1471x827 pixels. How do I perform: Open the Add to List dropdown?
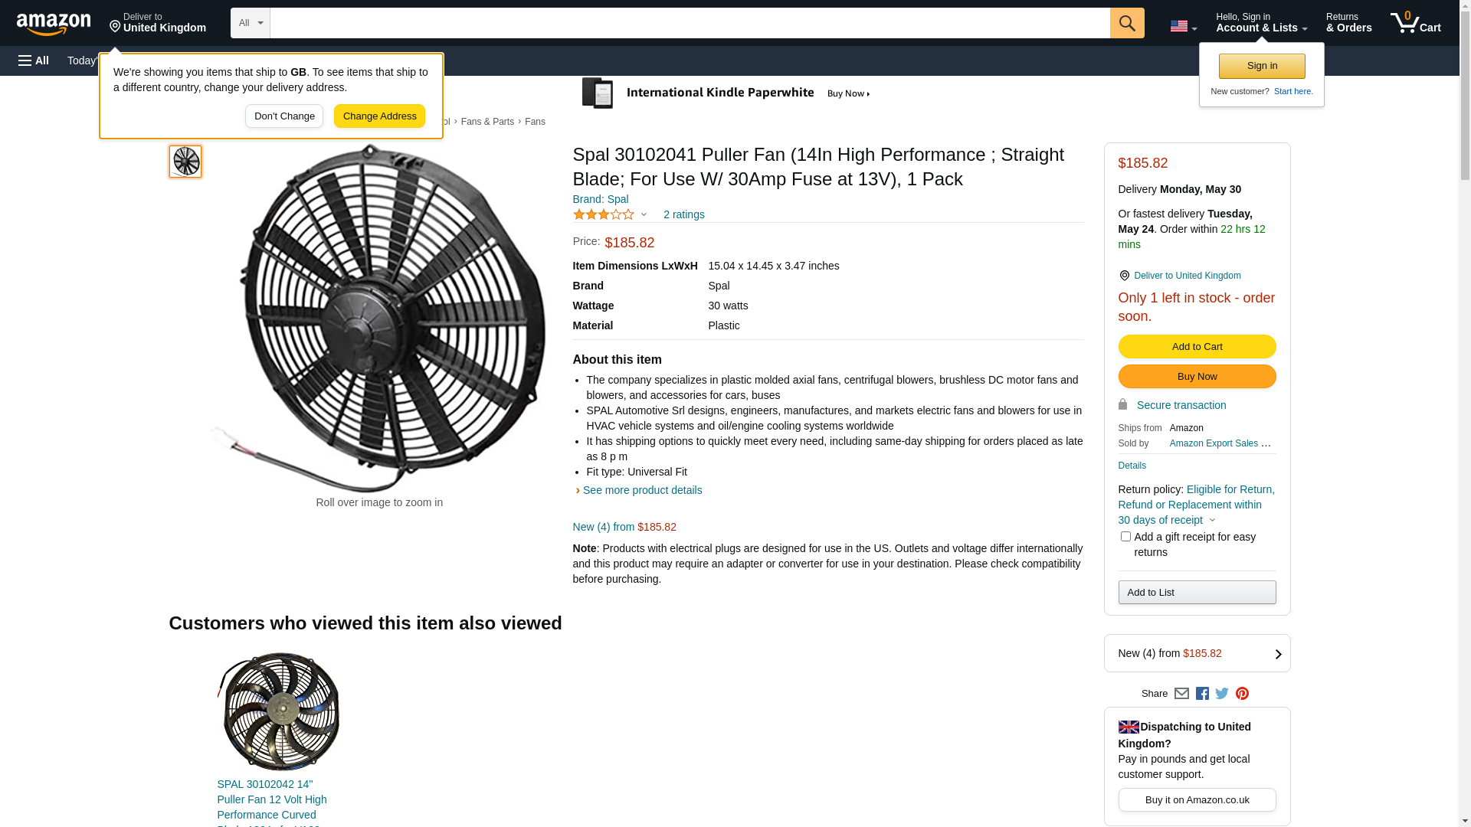tap(1197, 593)
